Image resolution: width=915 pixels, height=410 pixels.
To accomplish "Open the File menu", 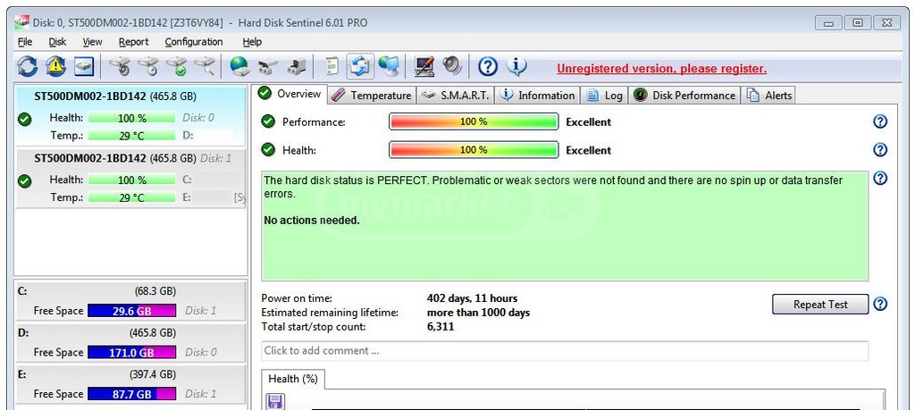I will pos(24,42).
